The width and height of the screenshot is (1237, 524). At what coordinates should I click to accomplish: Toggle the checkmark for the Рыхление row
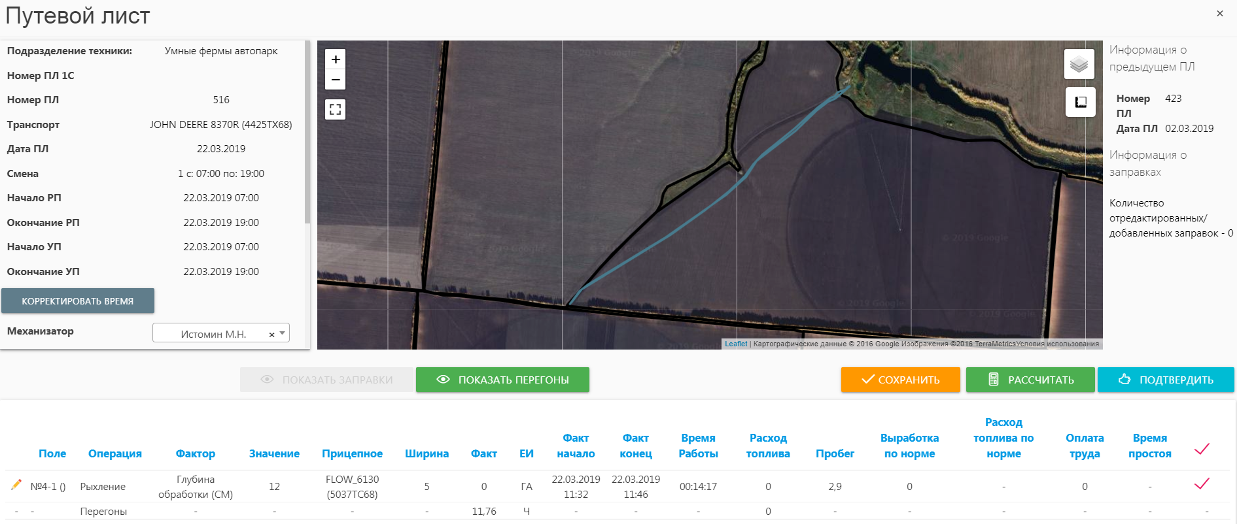pyautogui.click(x=1202, y=483)
